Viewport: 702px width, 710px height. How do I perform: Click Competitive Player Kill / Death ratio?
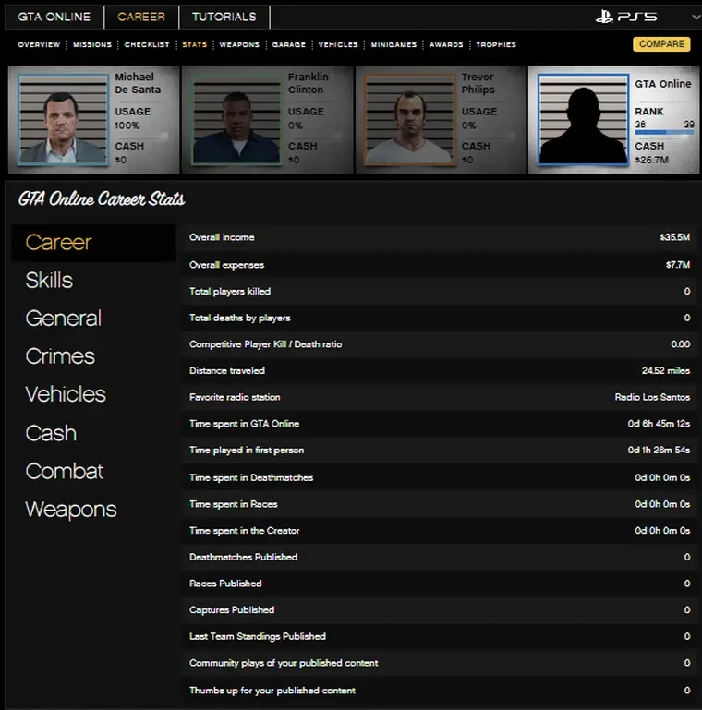point(439,344)
